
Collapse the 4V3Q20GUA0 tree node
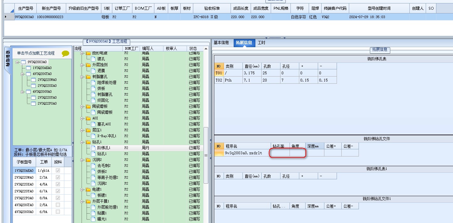tap(22, 92)
